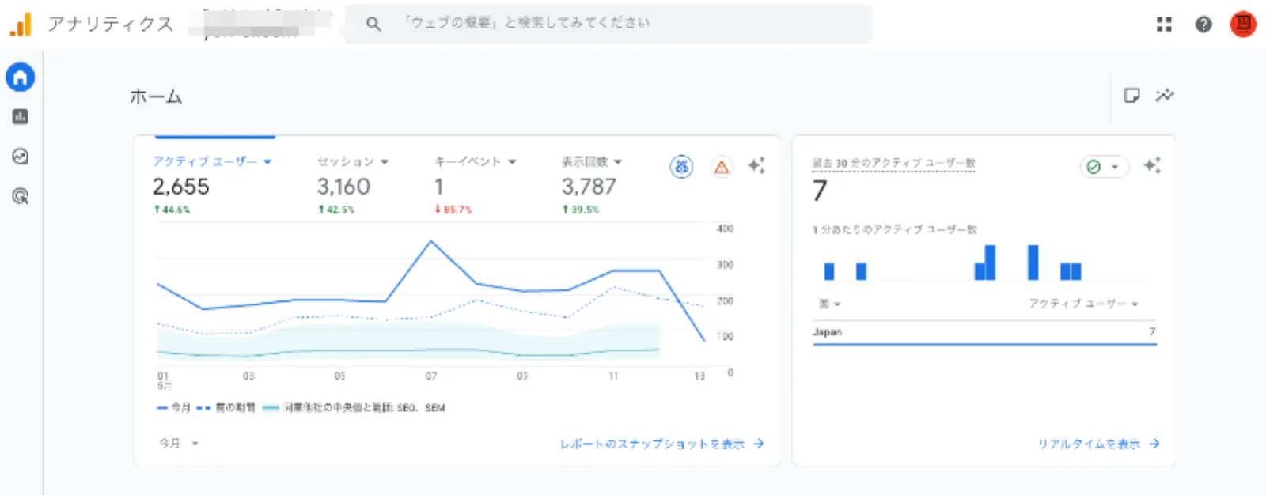Click the ↑44.6% change under active users

pos(172,210)
